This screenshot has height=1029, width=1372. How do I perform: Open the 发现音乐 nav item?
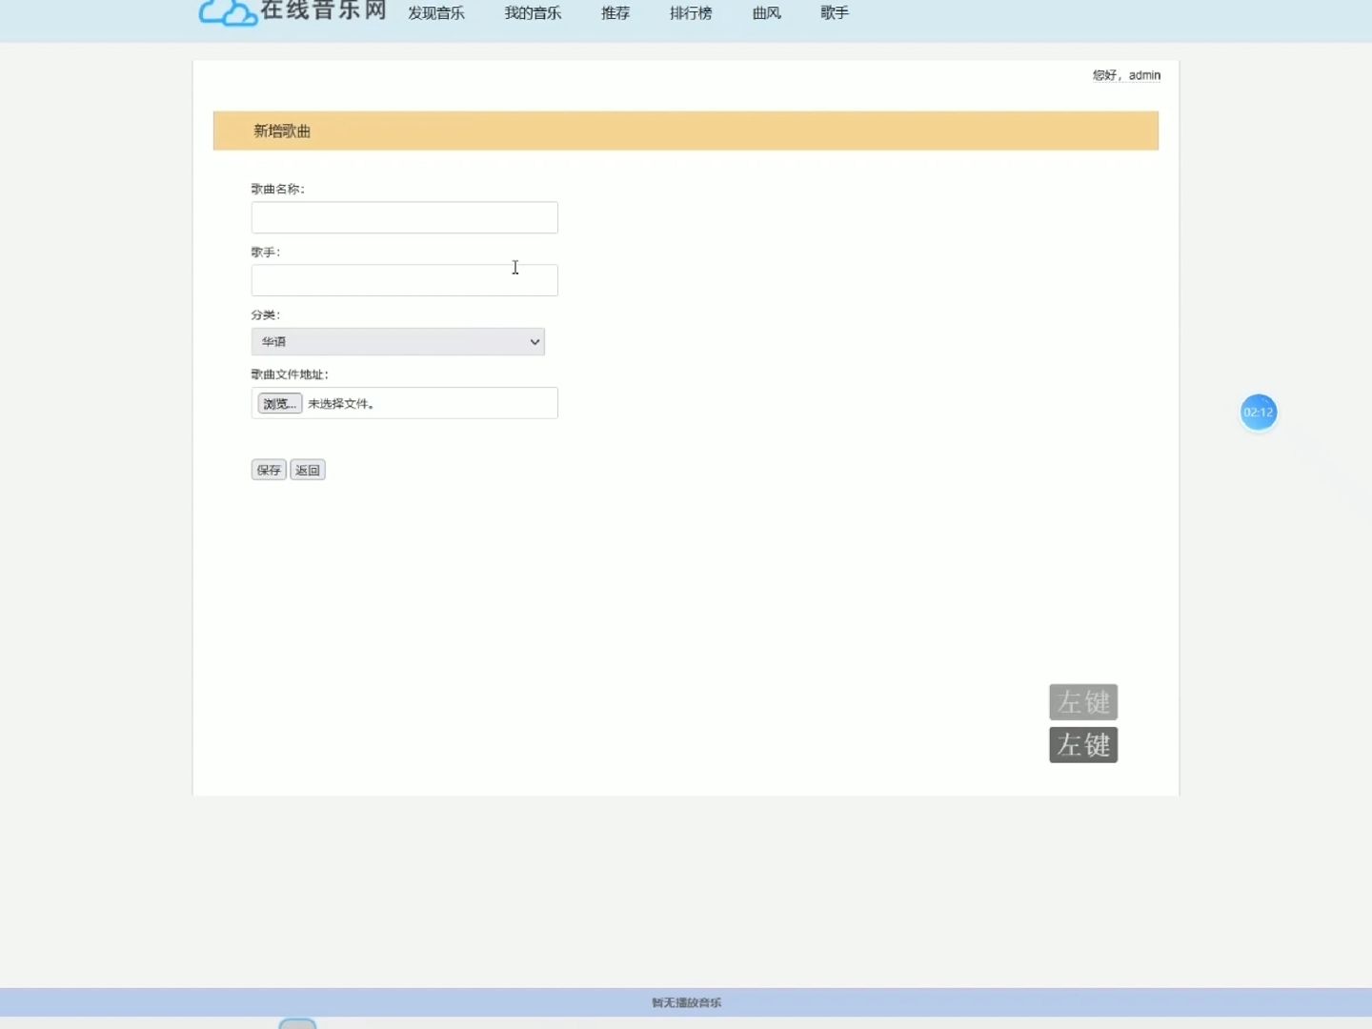pyautogui.click(x=436, y=13)
